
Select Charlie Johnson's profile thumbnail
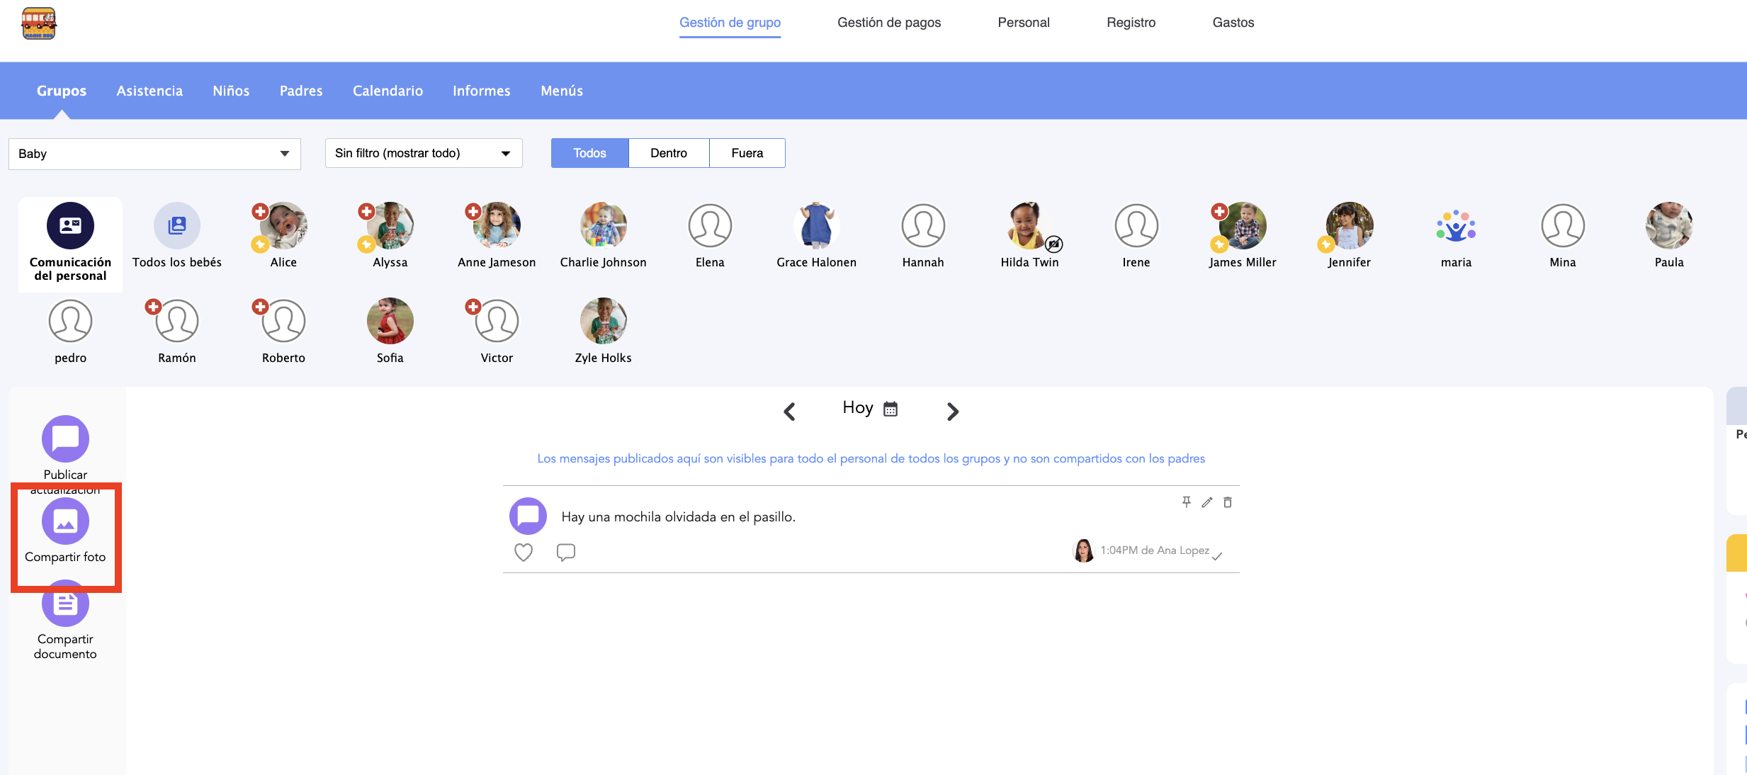(x=603, y=225)
